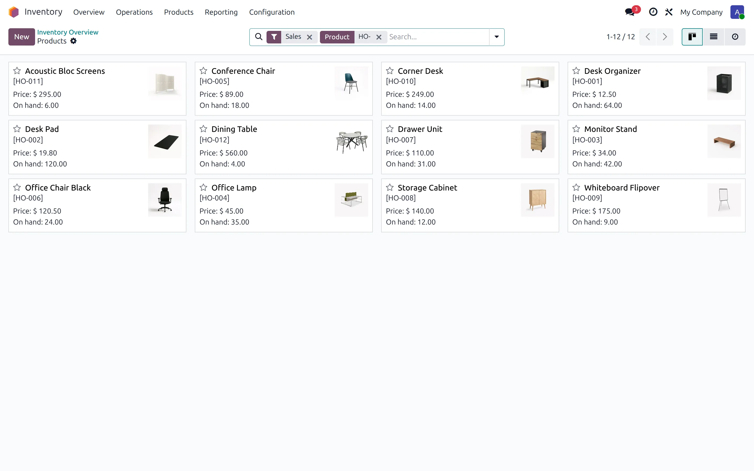
Task: Favorite Desk Organizer with star
Action: pyautogui.click(x=576, y=71)
